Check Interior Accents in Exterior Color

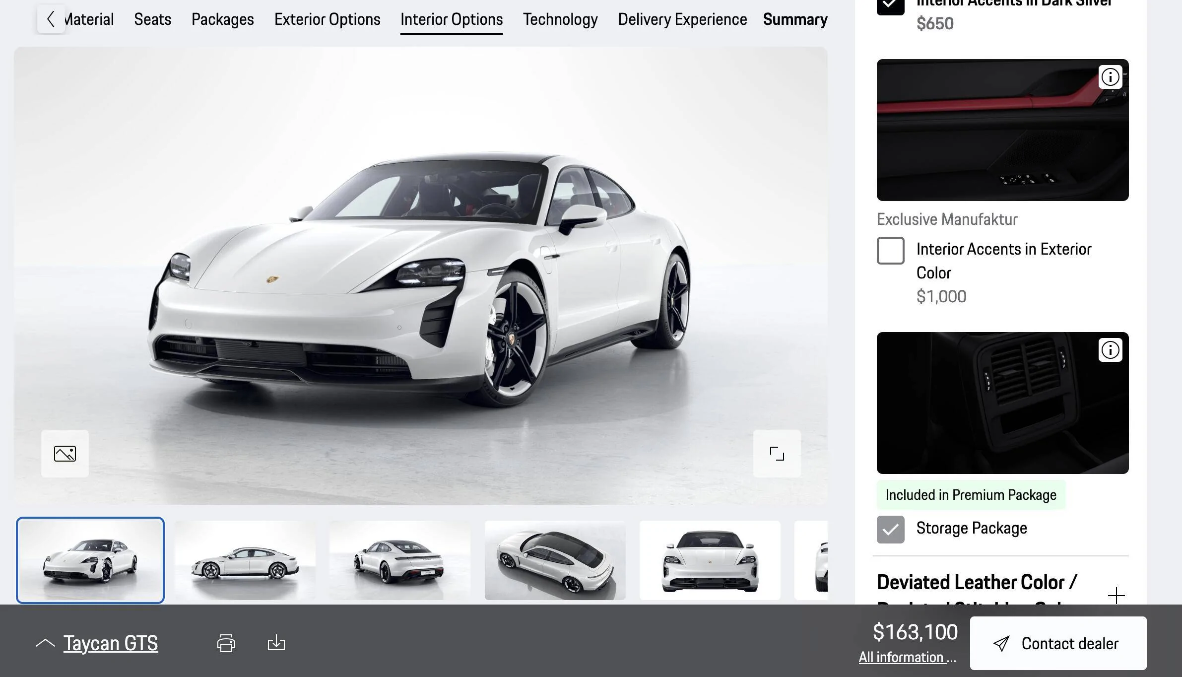coord(890,251)
